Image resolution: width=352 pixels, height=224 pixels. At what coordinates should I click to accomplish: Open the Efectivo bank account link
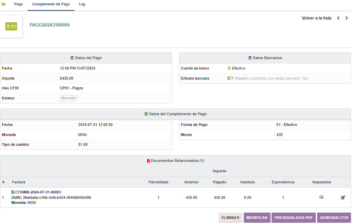pyautogui.click(x=238, y=68)
